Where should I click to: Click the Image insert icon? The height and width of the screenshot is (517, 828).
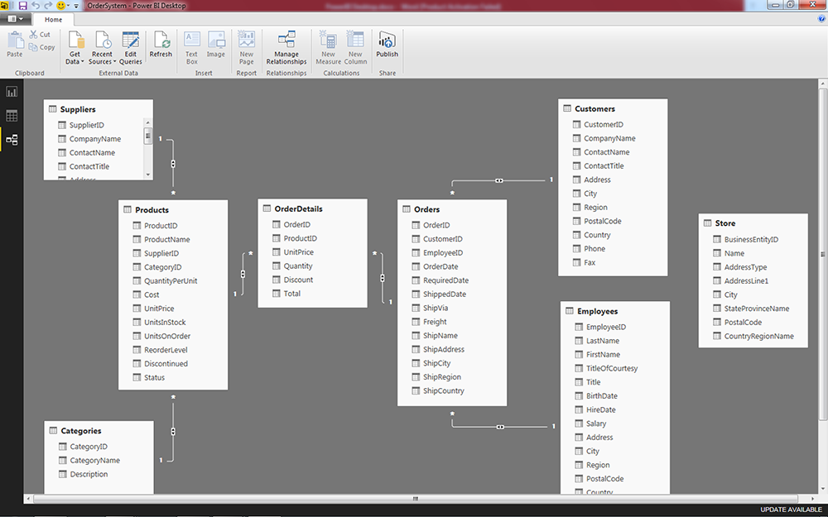click(216, 40)
